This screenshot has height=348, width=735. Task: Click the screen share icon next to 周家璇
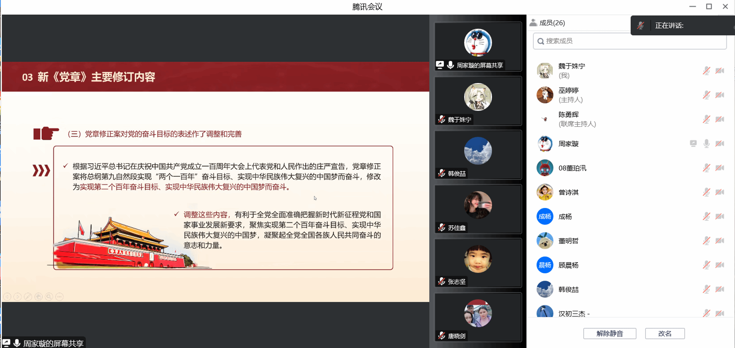click(693, 144)
